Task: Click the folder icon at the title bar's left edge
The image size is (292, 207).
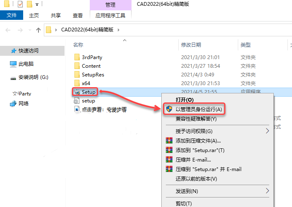Action: pos(7,4)
